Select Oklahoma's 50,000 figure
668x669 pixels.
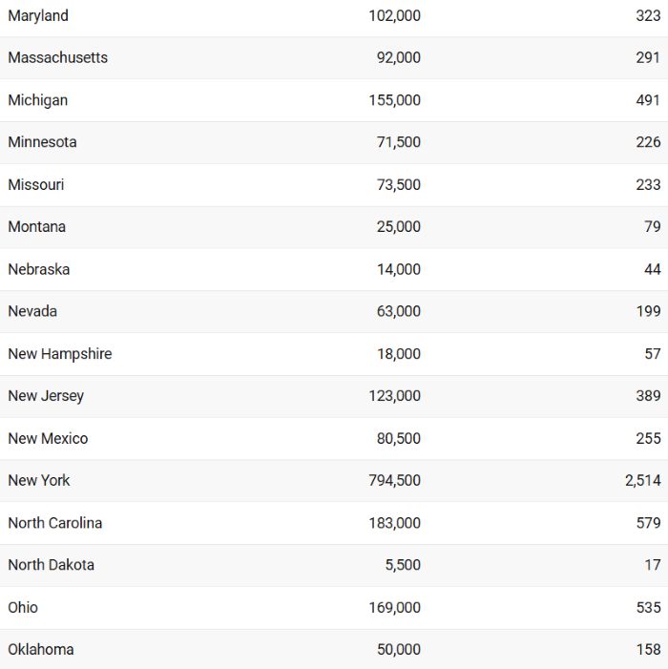click(x=398, y=649)
